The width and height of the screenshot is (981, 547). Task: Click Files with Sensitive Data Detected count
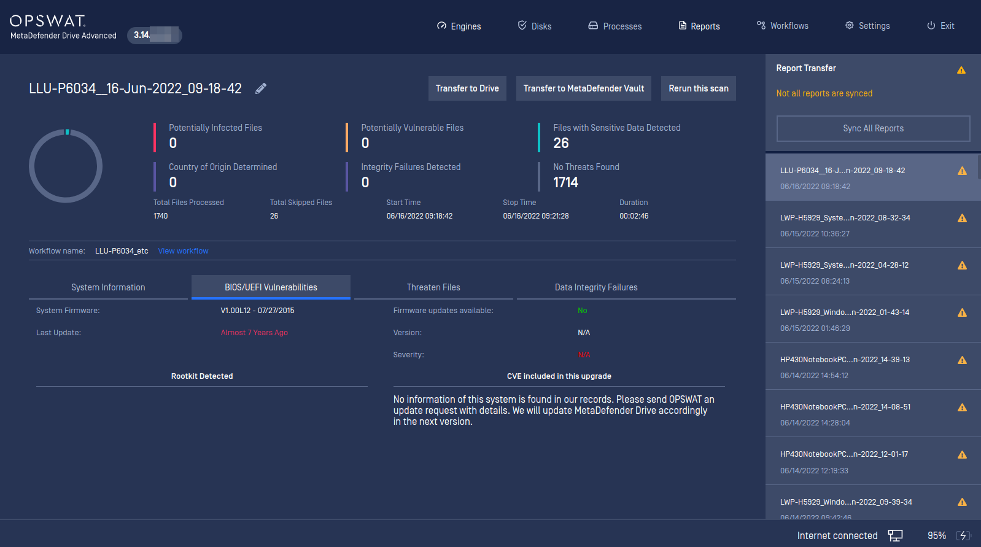[561, 143]
